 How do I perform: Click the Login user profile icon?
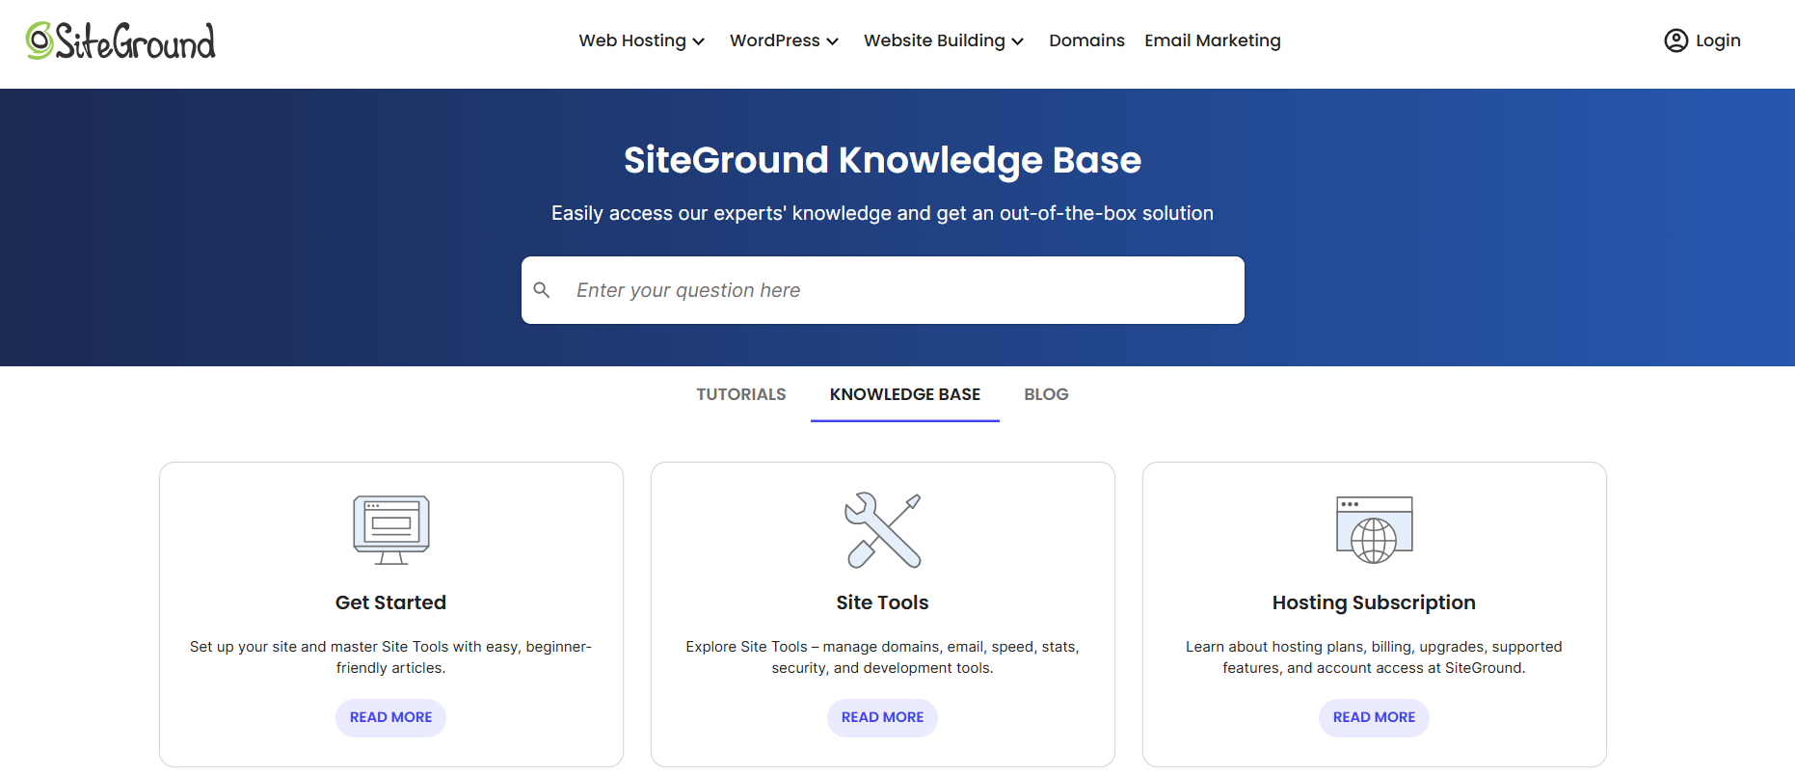(x=1675, y=40)
